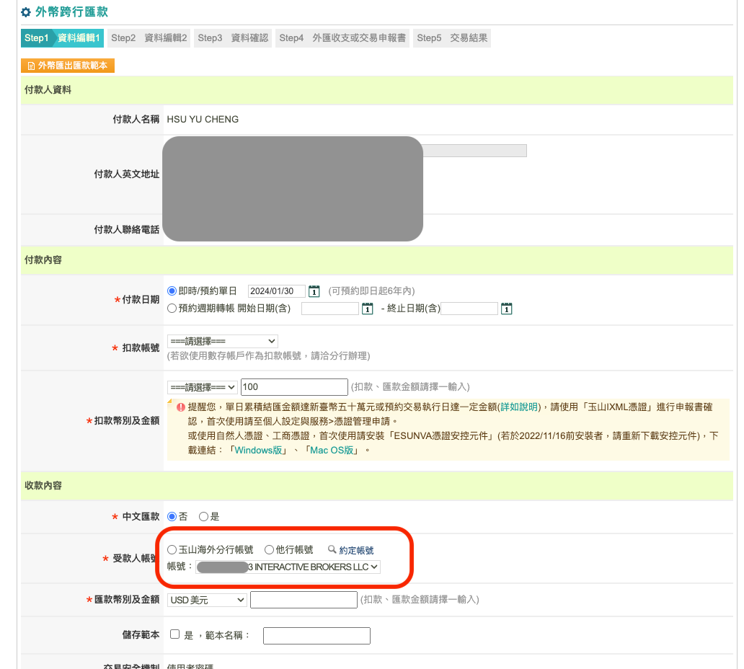744x669 pixels.
Task: Click 外幣匯出匯款範本 orange button
Action: 68,66
